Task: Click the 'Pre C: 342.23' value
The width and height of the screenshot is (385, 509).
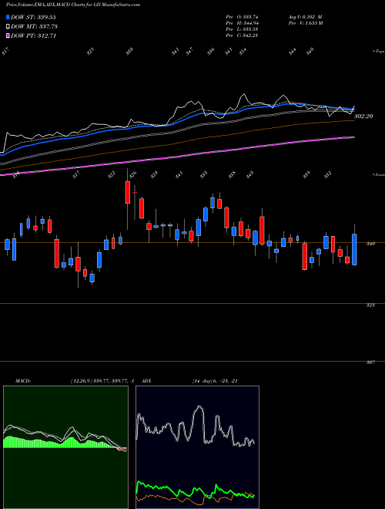Action: point(242,35)
